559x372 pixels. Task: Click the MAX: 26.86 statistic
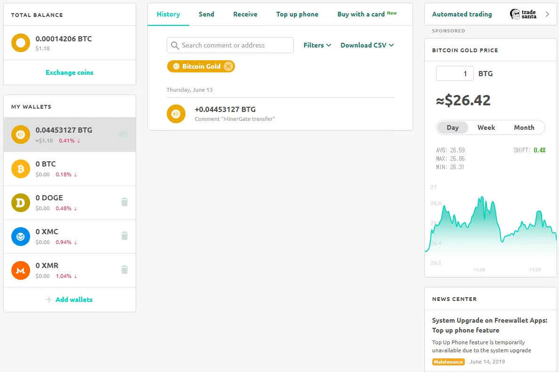pyautogui.click(x=450, y=159)
